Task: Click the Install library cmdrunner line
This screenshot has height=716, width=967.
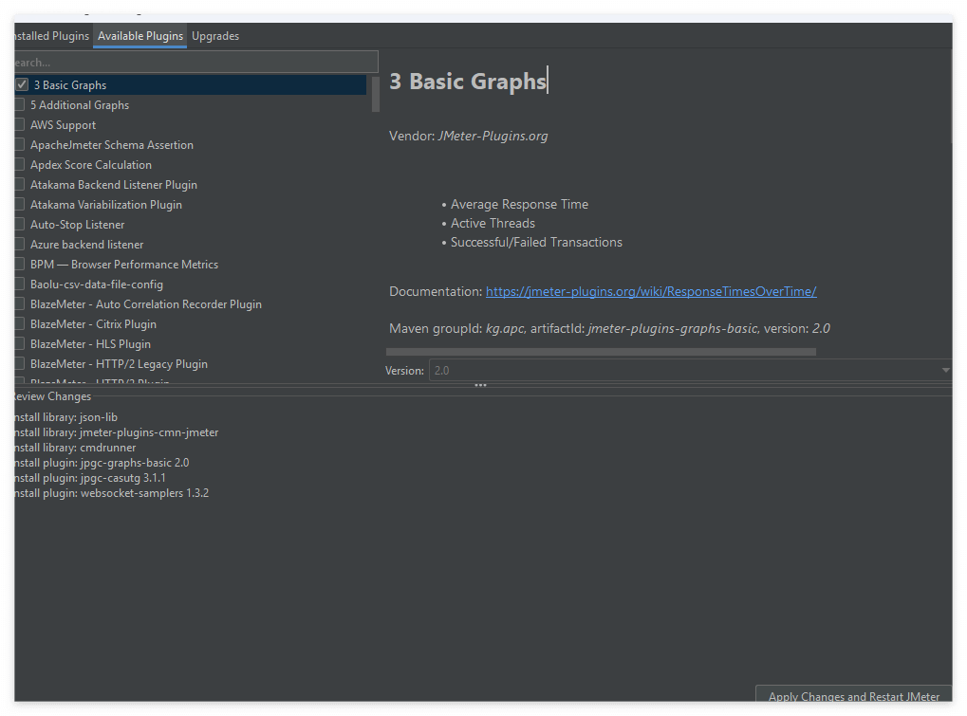Action: coord(75,448)
